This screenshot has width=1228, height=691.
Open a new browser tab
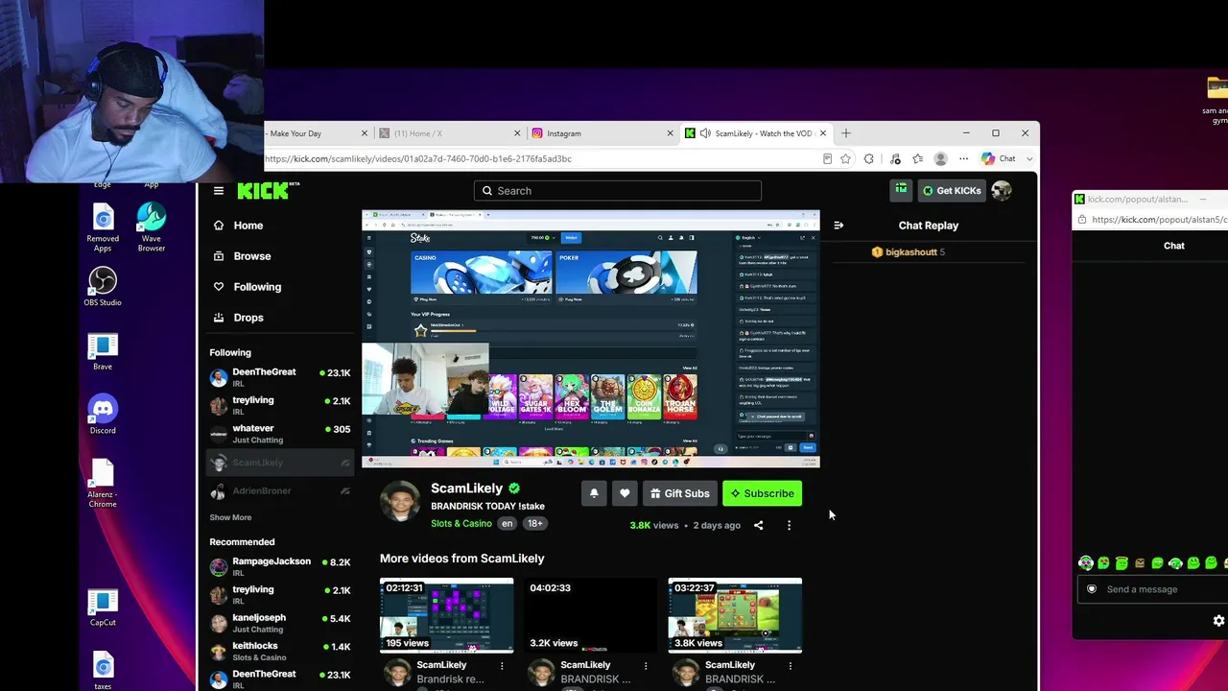tap(846, 133)
